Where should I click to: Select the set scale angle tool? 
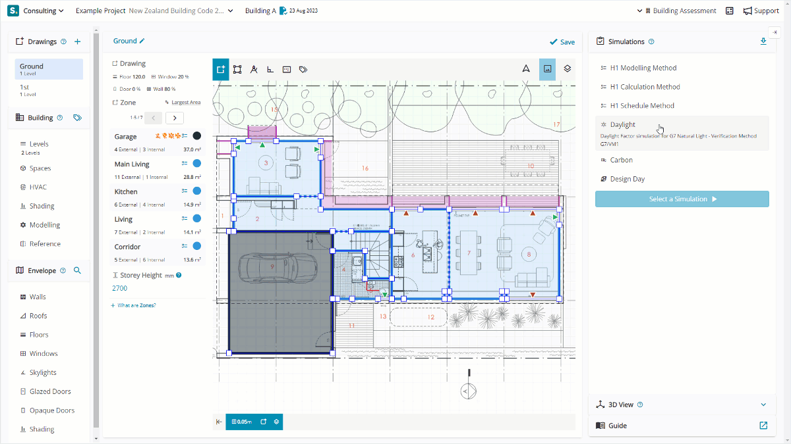(270, 69)
